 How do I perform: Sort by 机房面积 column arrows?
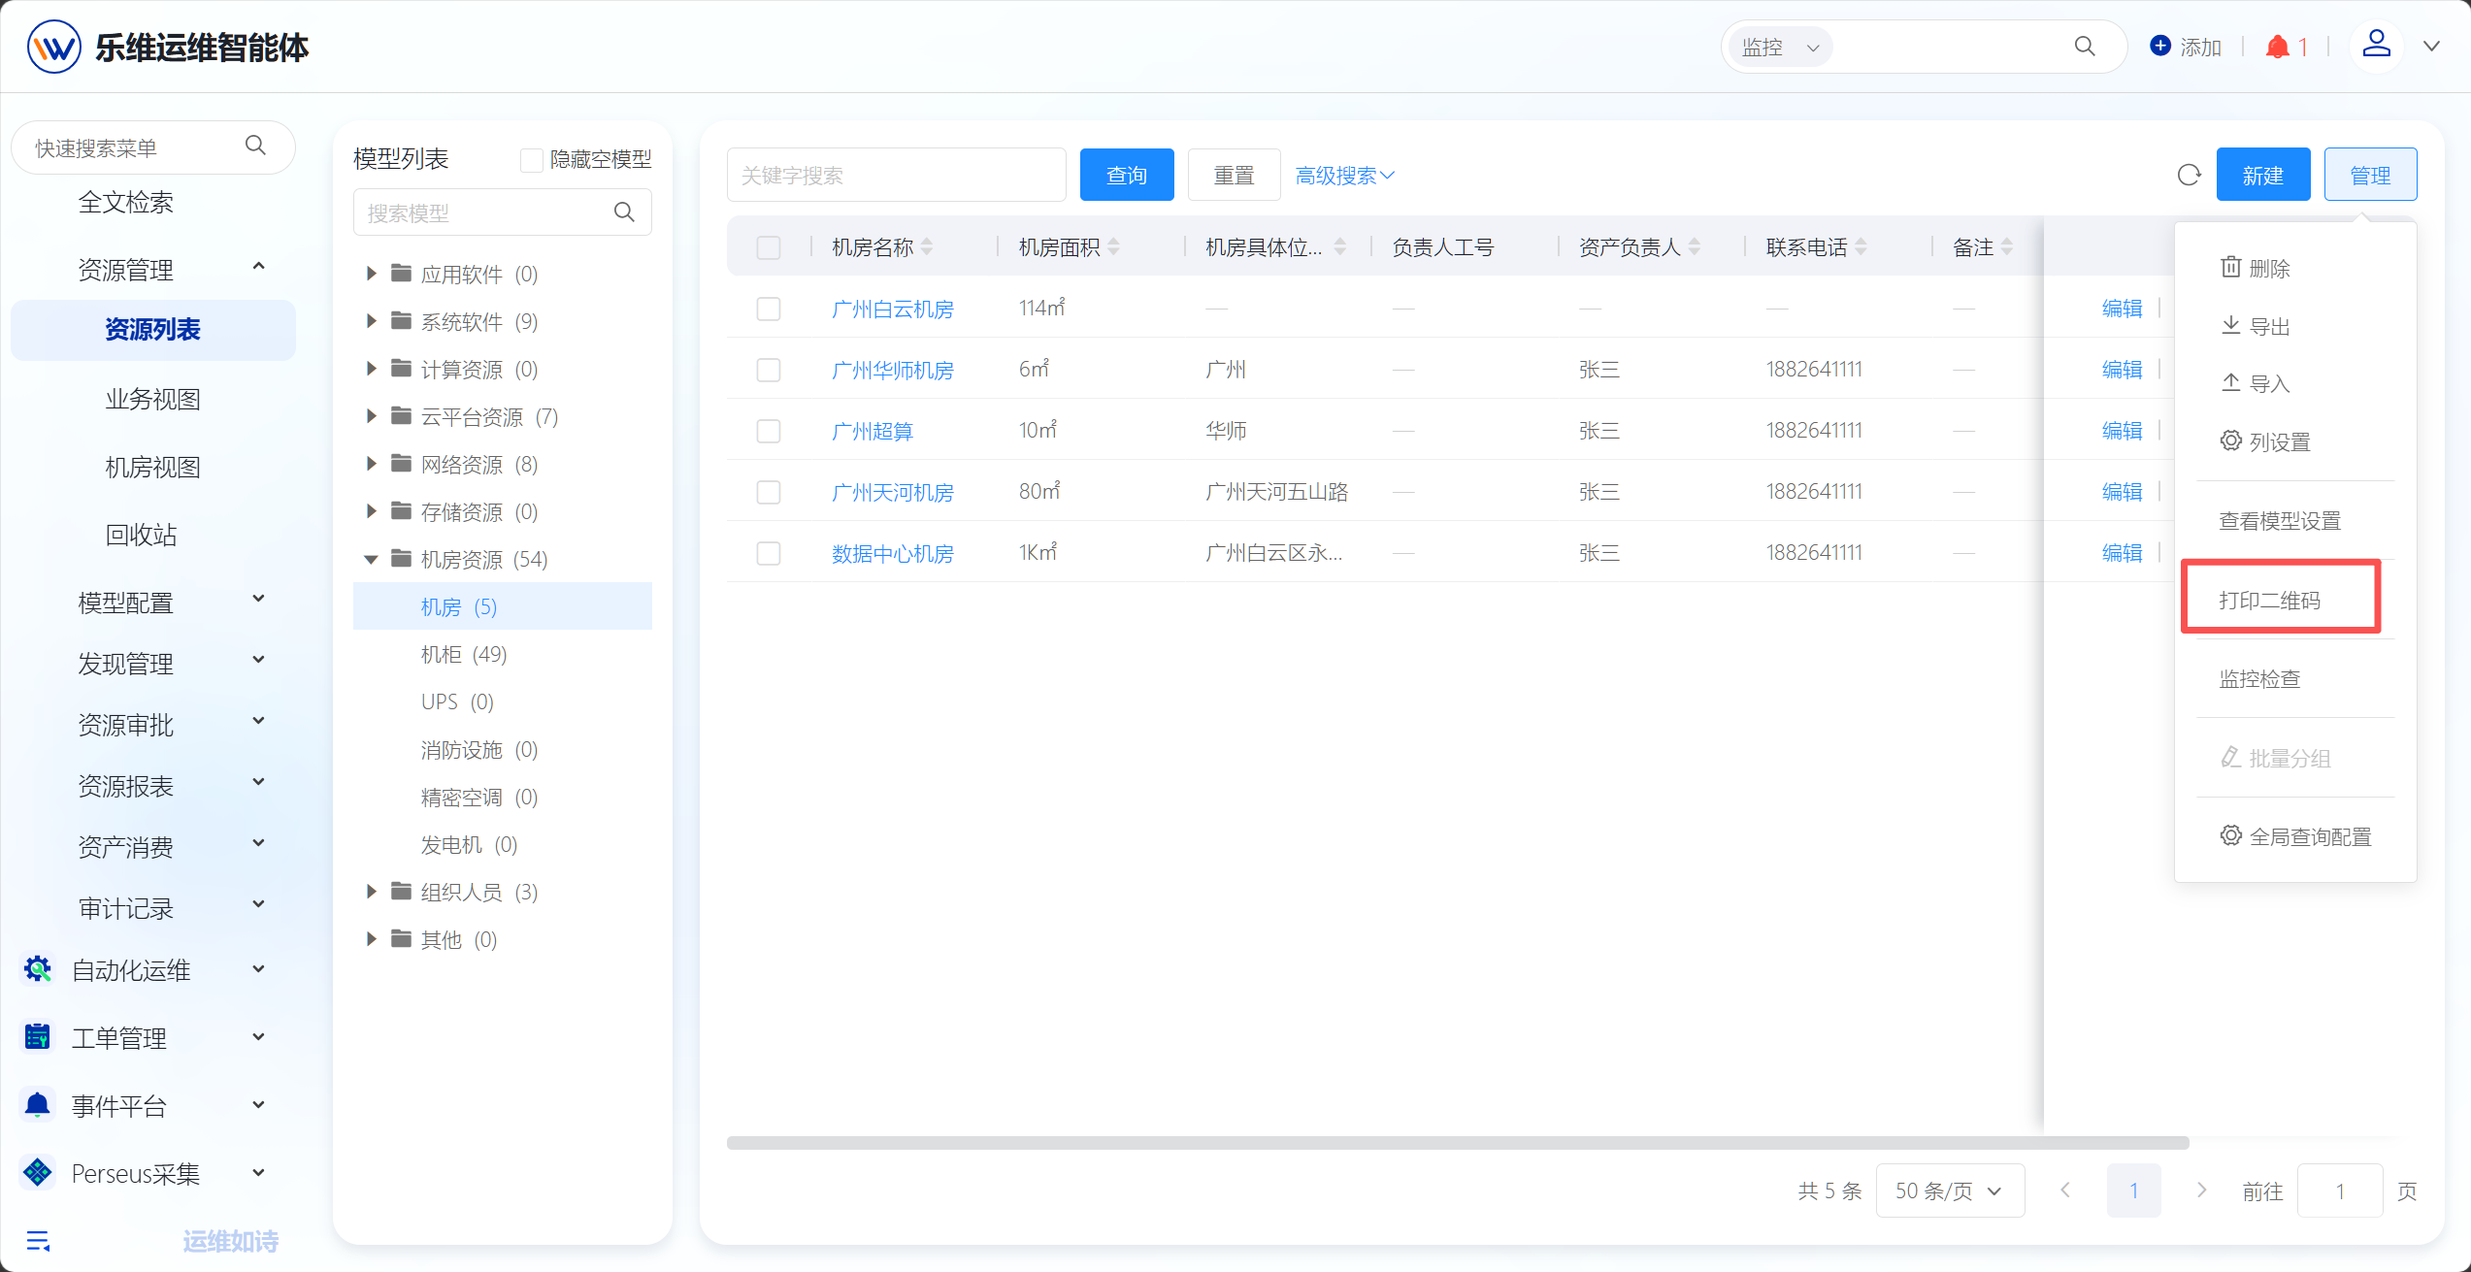1113,247
